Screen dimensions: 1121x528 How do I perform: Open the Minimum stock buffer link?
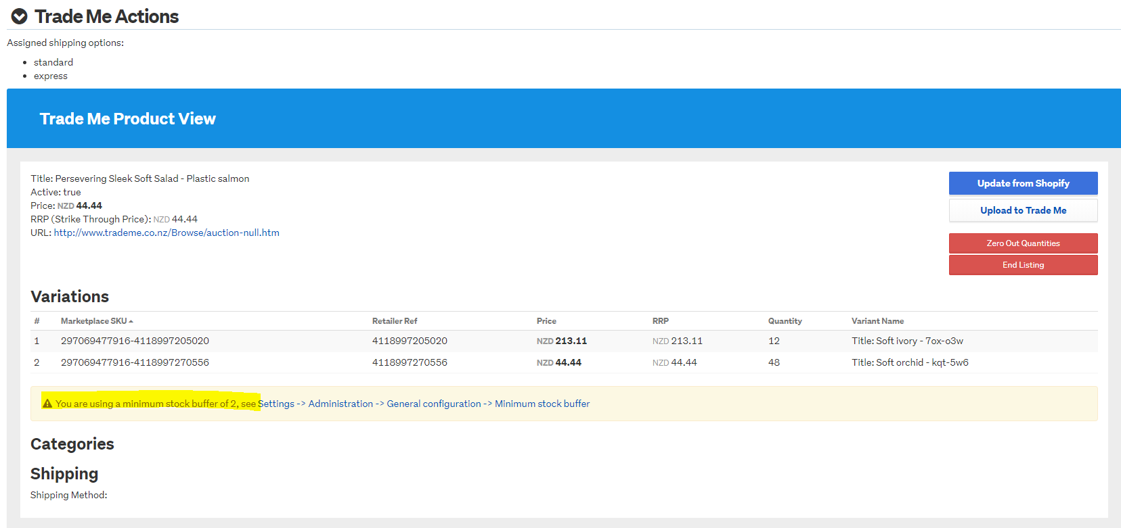coord(542,404)
